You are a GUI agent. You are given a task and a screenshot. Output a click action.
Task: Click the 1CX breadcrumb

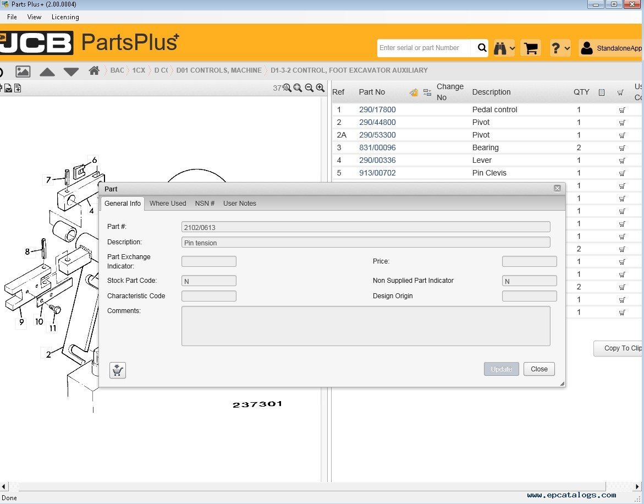pyautogui.click(x=139, y=70)
